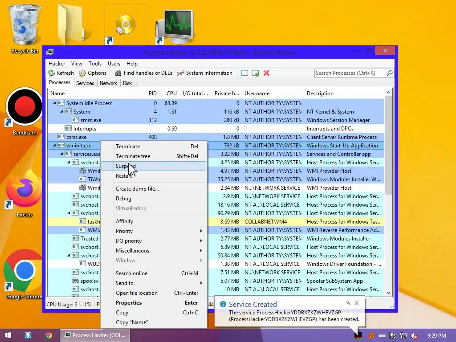This screenshot has width=456, height=342.
Task: Click the process list scroll-up arrow
Action: click(388, 93)
